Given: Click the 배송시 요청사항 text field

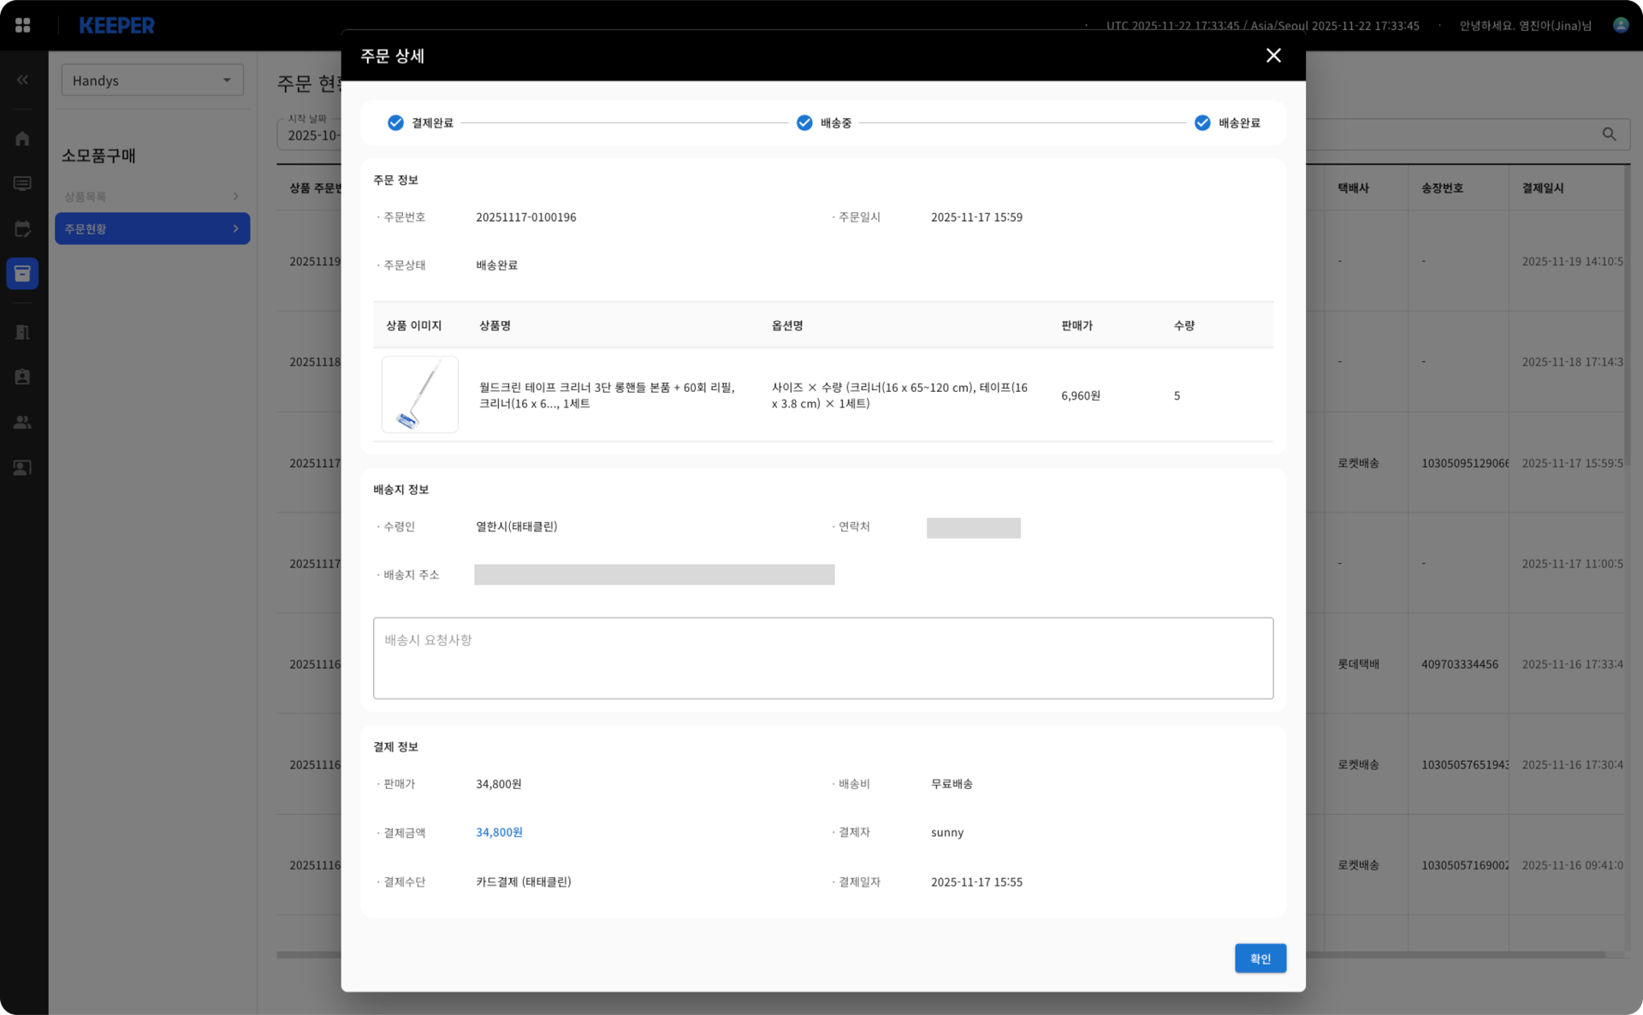Looking at the screenshot, I should (x=823, y=658).
